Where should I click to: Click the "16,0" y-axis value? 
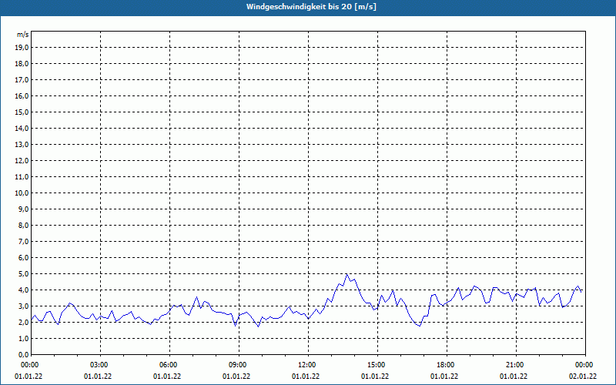[x=22, y=95]
